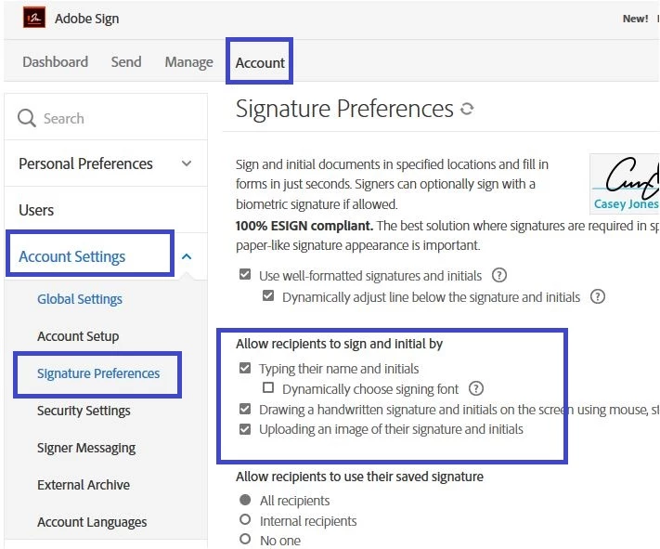
Task: Select the All recipients radio button
Action: (x=245, y=500)
